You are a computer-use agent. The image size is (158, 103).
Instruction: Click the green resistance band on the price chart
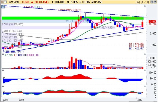pos(72,18)
